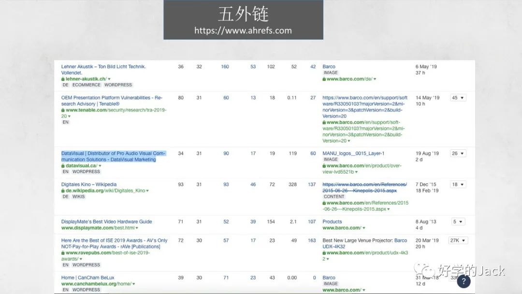Viewport: 522px width, 294px height.
Task: Open the blue question mark help button
Action: coord(464,281)
